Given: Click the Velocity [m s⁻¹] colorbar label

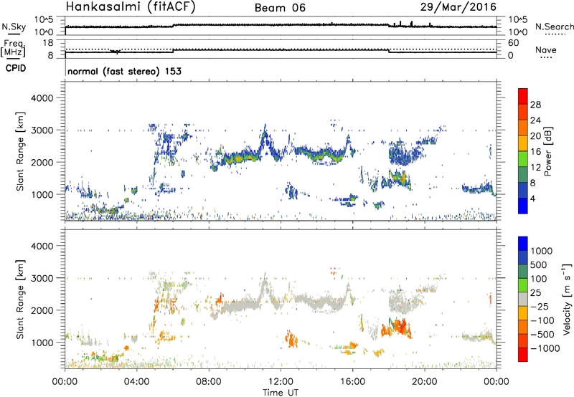Looking at the screenshot, I should [567, 299].
